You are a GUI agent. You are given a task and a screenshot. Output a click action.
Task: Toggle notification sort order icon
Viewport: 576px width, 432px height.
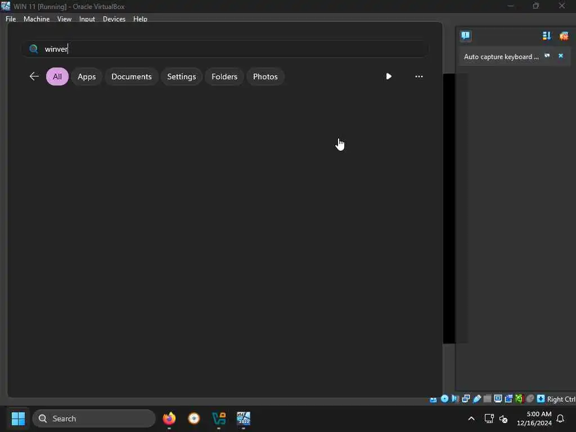pyautogui.click(x=547, y=35)
